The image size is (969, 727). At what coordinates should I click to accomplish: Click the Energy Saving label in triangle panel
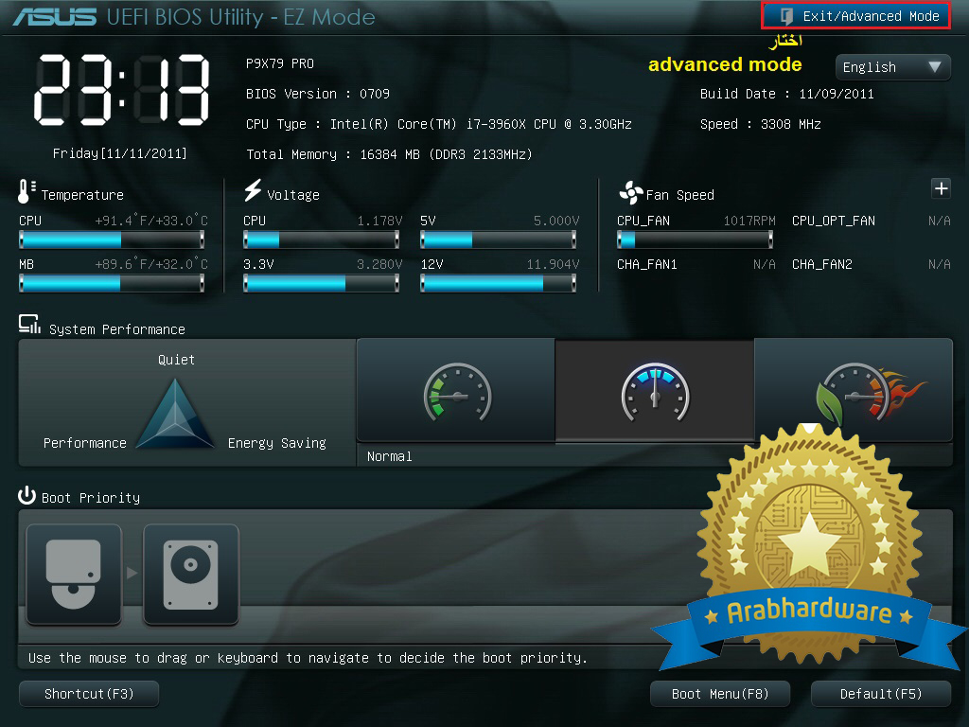click(x=277, y=443)
